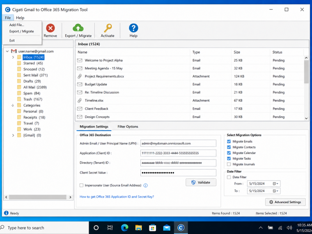Click envelope icon for Budget Update
Screen dimensions: 312x234
point(80,84)
